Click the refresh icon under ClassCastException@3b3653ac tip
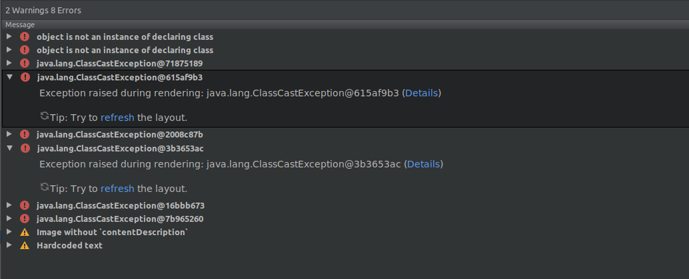 click(45, 187)
